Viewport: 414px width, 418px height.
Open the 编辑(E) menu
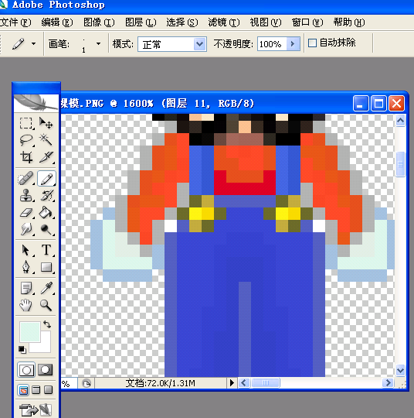point(57,22)
